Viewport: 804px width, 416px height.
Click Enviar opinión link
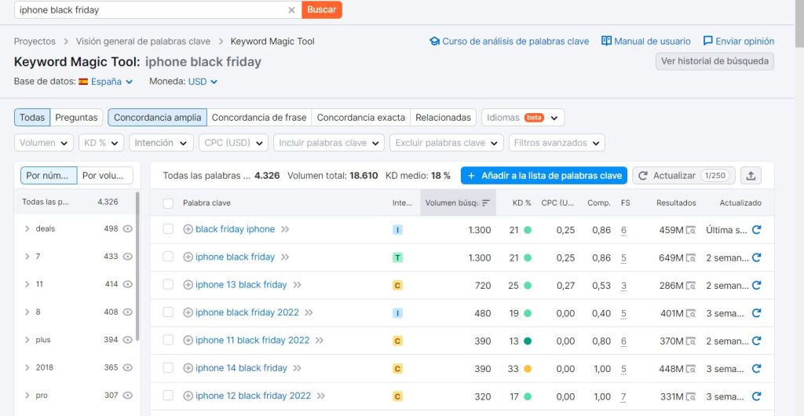[738, 41]
